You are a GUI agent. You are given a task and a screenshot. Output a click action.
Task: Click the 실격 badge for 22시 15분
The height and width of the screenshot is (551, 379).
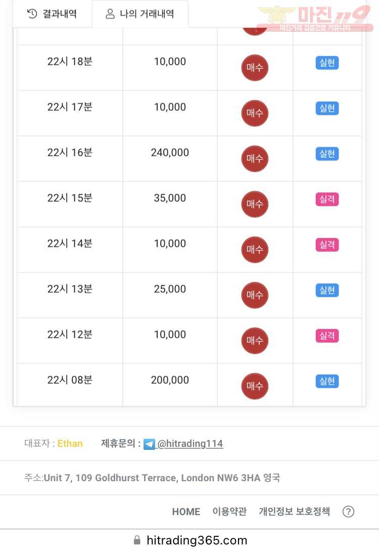[327, 199]
